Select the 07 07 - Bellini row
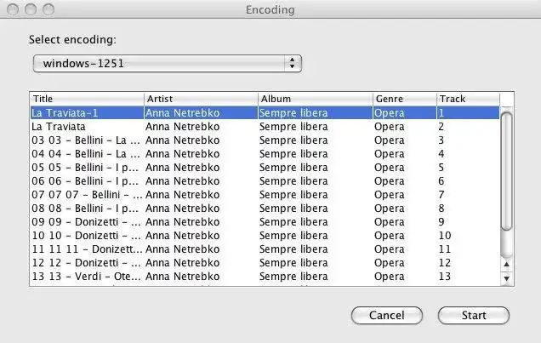 pyautogui.click(x=85, y=195)
